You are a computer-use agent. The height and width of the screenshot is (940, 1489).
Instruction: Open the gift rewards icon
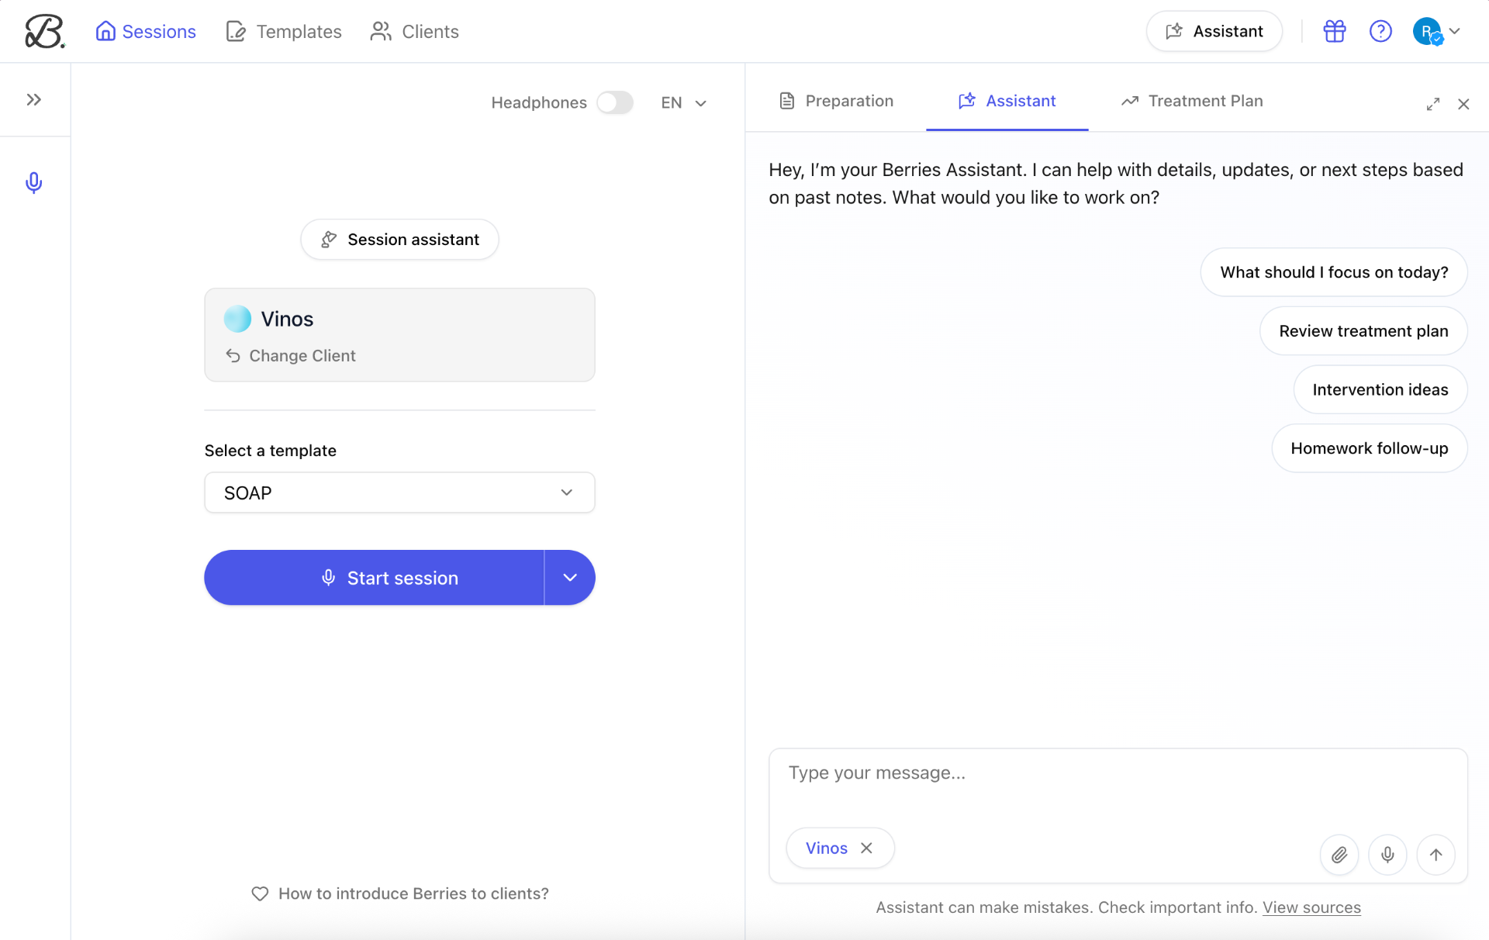[1335, 31]
